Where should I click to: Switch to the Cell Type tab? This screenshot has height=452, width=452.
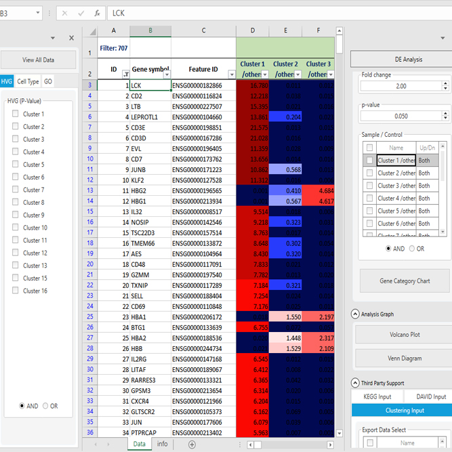[28, 81]
